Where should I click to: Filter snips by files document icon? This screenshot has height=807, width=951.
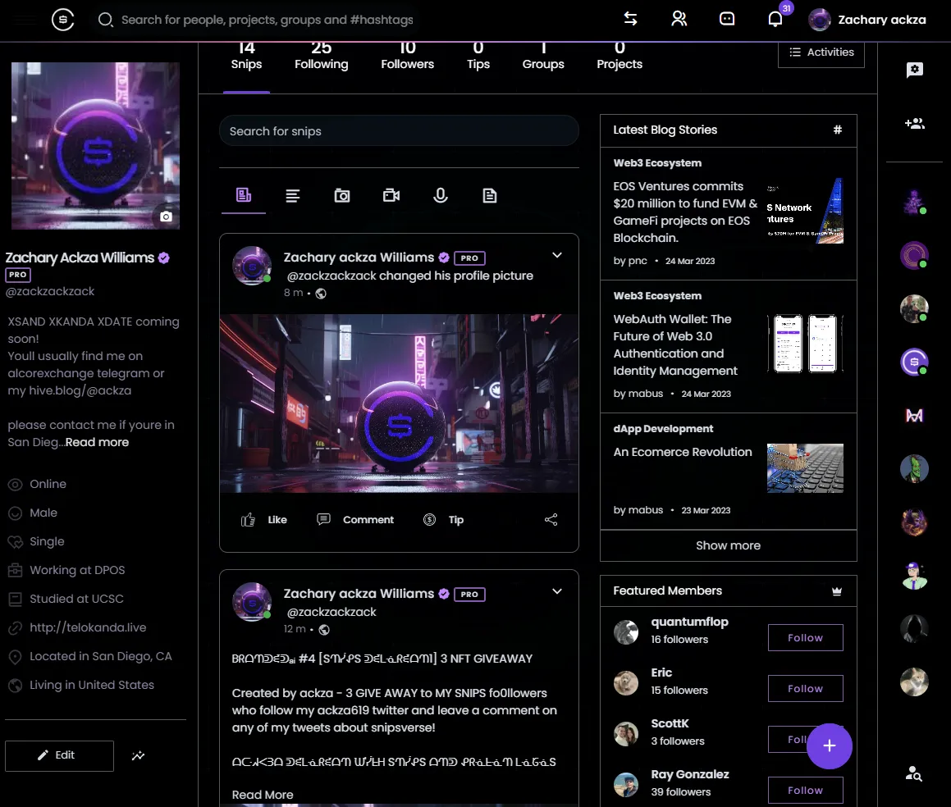click(x=490, y=196)
